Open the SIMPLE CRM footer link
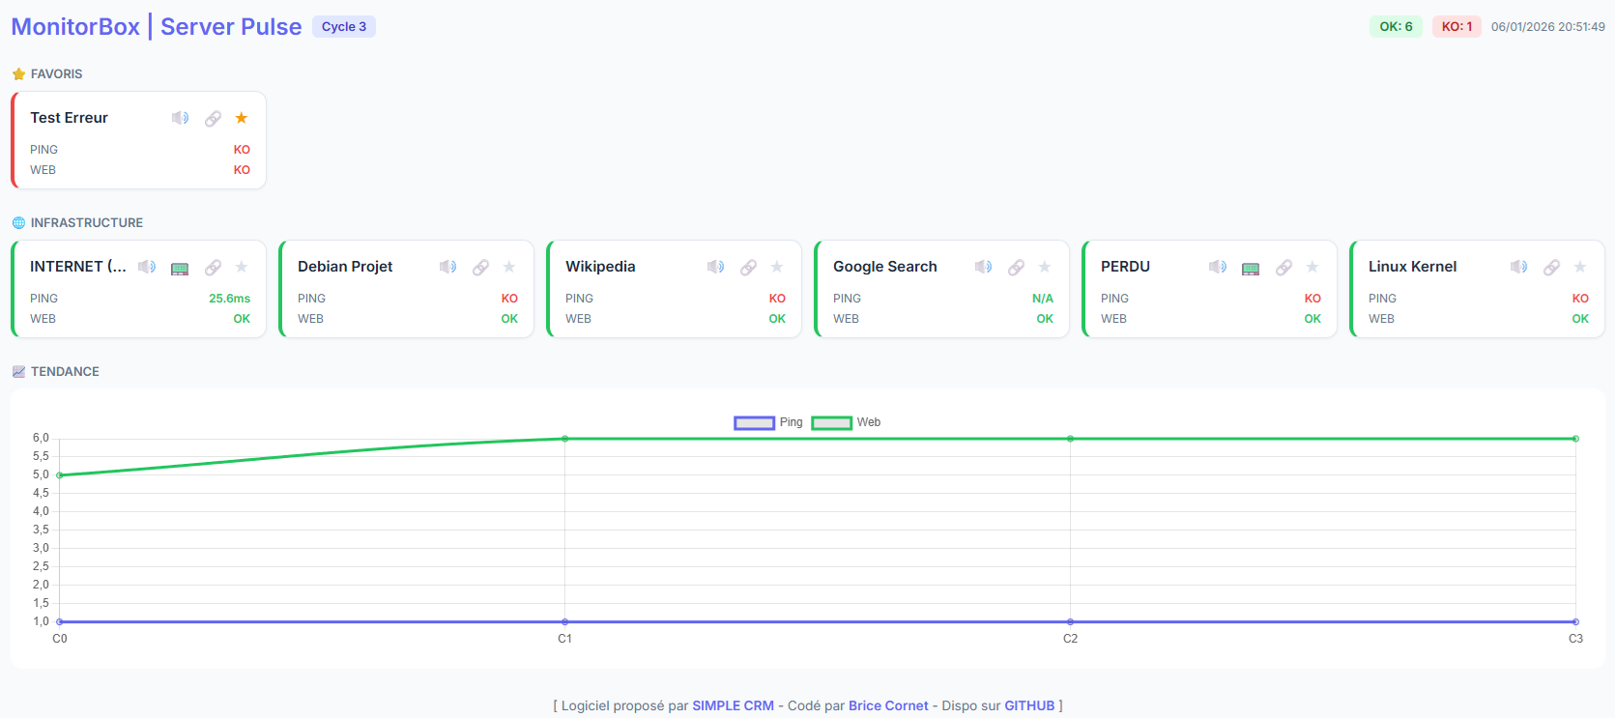 (x=733, y=705)
